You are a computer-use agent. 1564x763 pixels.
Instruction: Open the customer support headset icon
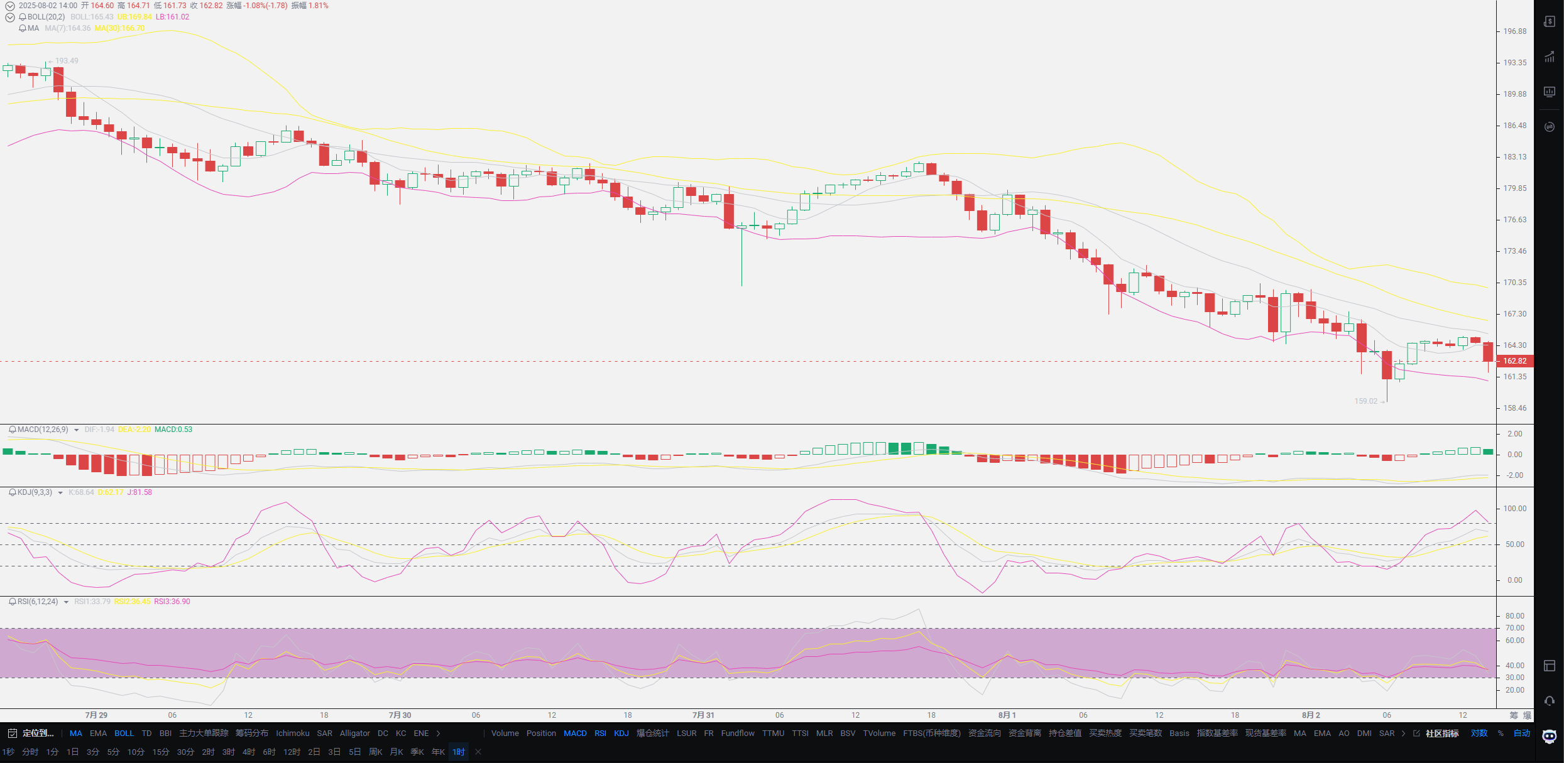pos(1549,701)
